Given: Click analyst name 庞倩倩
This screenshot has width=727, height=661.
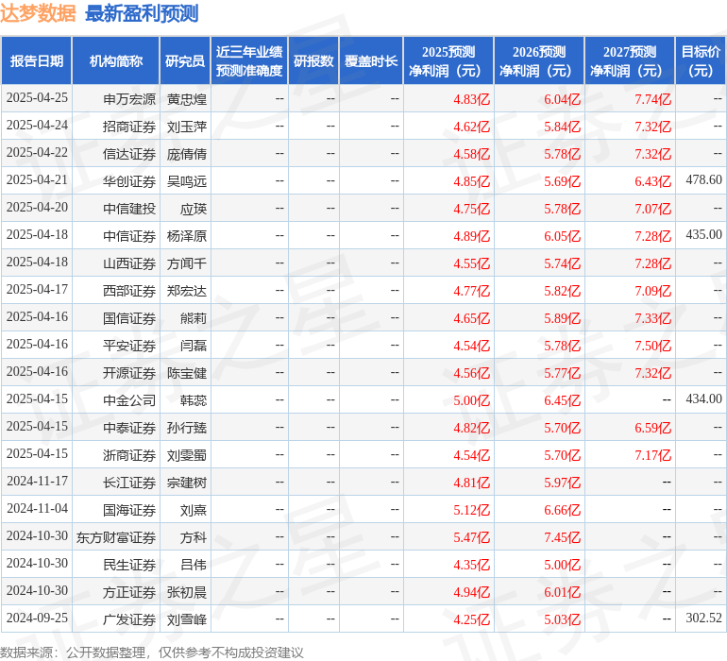Looking at the screenshot, I should point(187,154).
